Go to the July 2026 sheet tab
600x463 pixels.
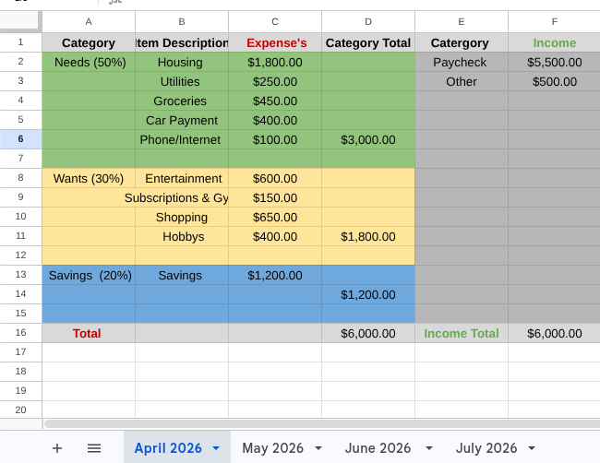(486, 448)
